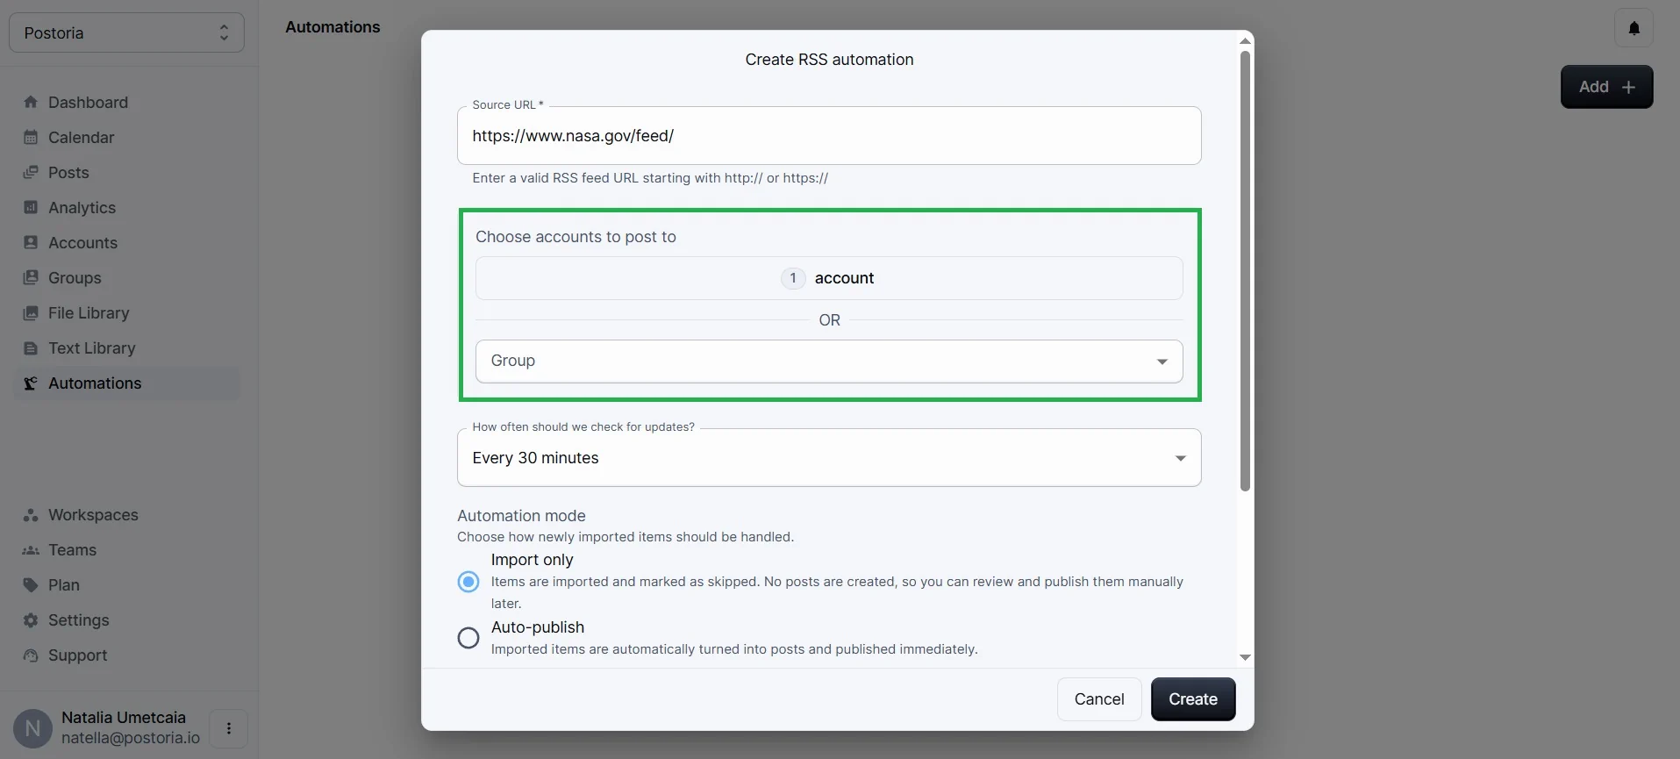Click the dialog scroll up arrow

[1245, 40]
